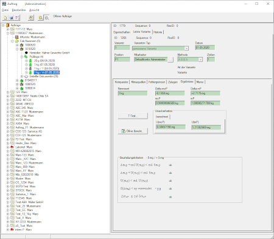Image resolution: width=274 pixels, height=239 pixels.
Task: Click the Position field showing P1
Action: point(122,60)
